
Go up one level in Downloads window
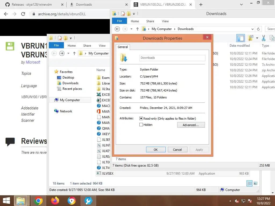pyautogui.click(x=137, y=29)
